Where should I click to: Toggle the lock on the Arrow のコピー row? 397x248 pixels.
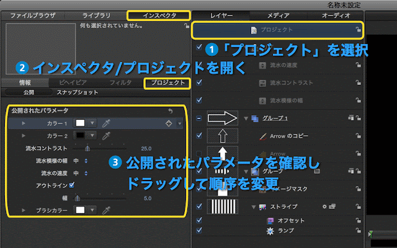[x=359, y=136]
